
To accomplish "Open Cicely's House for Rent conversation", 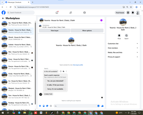I will coord(17,75).
